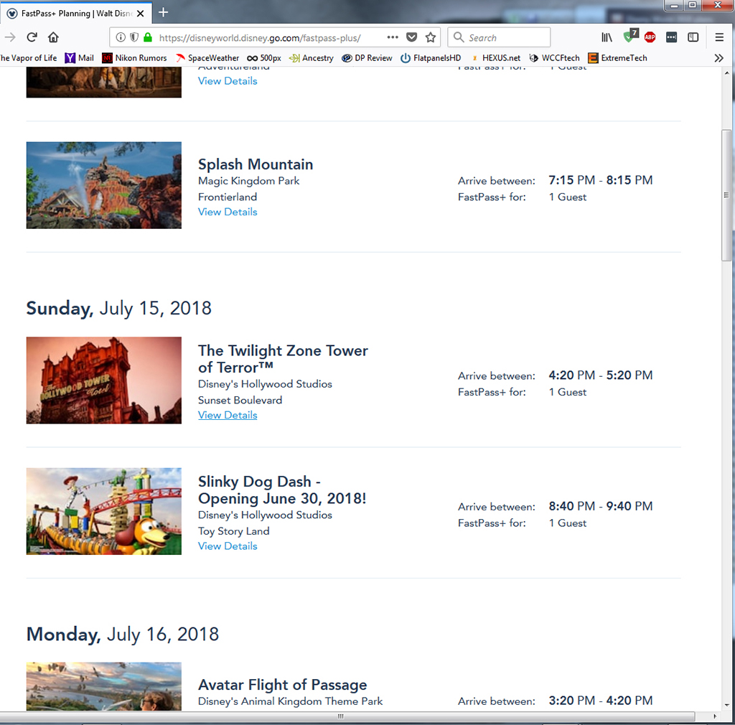Image resolution: width=735 pixels, height=725 pixels.
Task: Go to the browser home page
Action: click(53, 37)
